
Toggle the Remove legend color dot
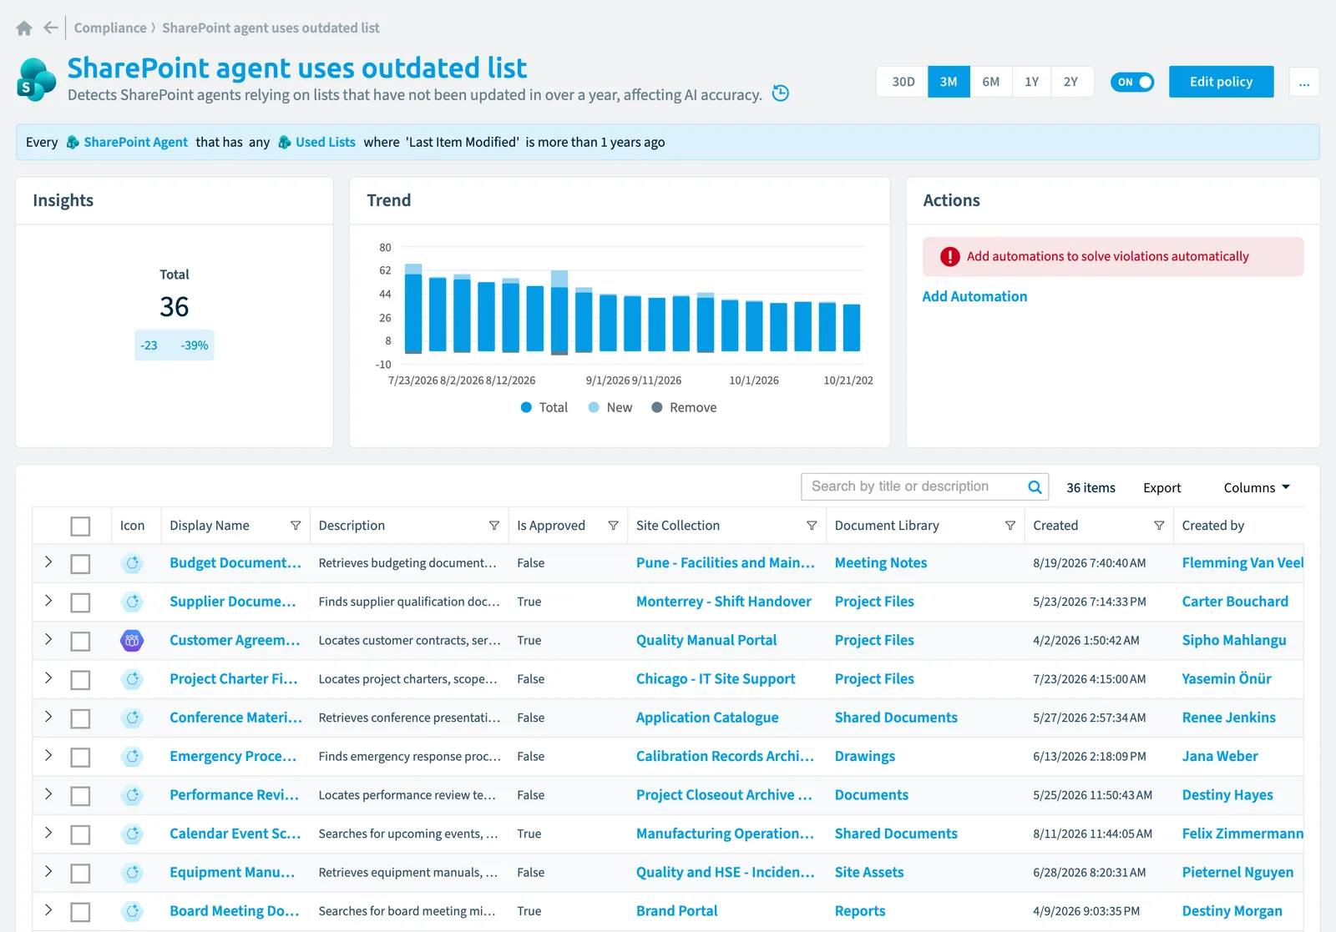pyautogui.click(x=657, y=407)
